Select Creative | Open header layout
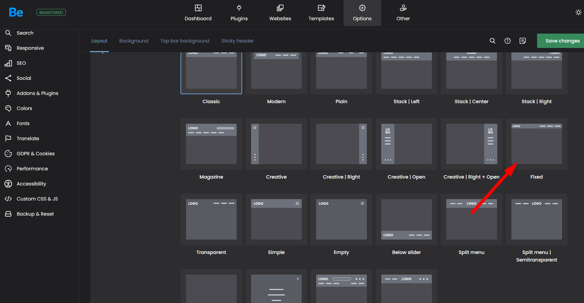This screenshot has height=303, width=584. (x=407, y=144)
